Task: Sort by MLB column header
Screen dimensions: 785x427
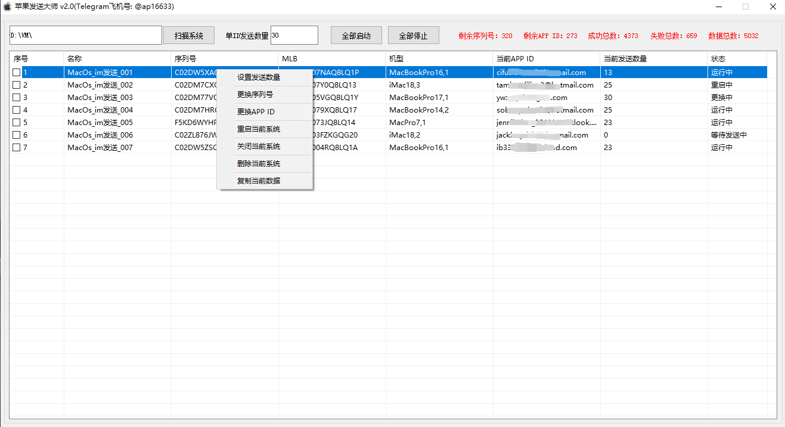Action: pos(332,59)
